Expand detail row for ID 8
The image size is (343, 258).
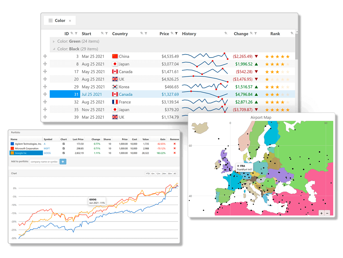45,64
